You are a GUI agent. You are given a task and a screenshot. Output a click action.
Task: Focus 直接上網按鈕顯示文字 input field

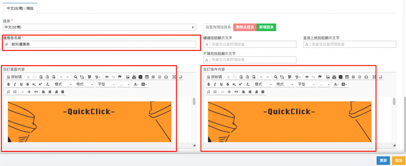[350, 44]
